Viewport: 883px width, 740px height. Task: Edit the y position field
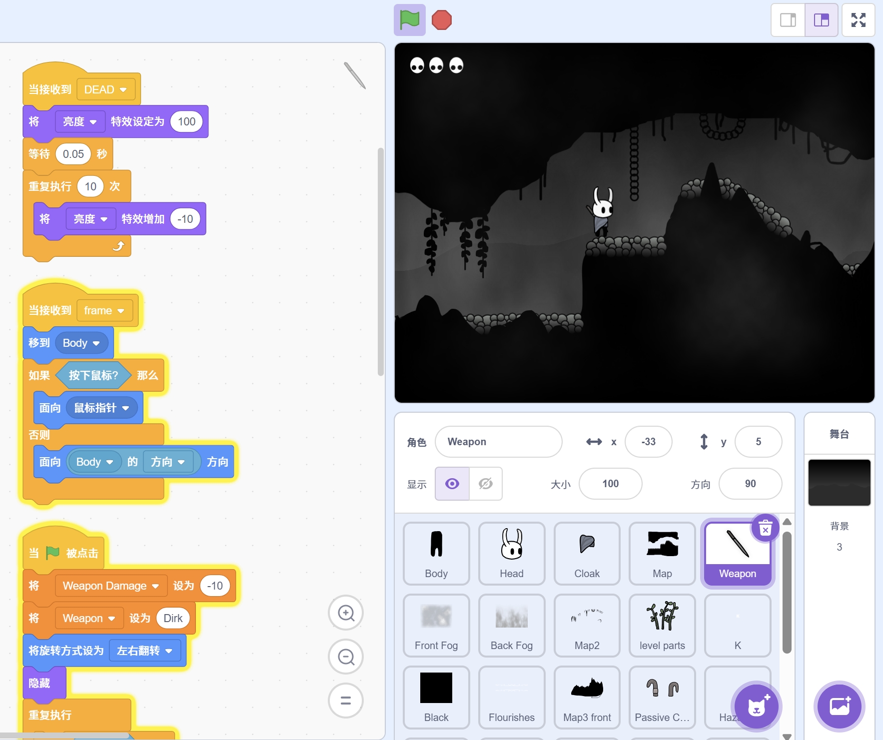(x=759, y=442)
